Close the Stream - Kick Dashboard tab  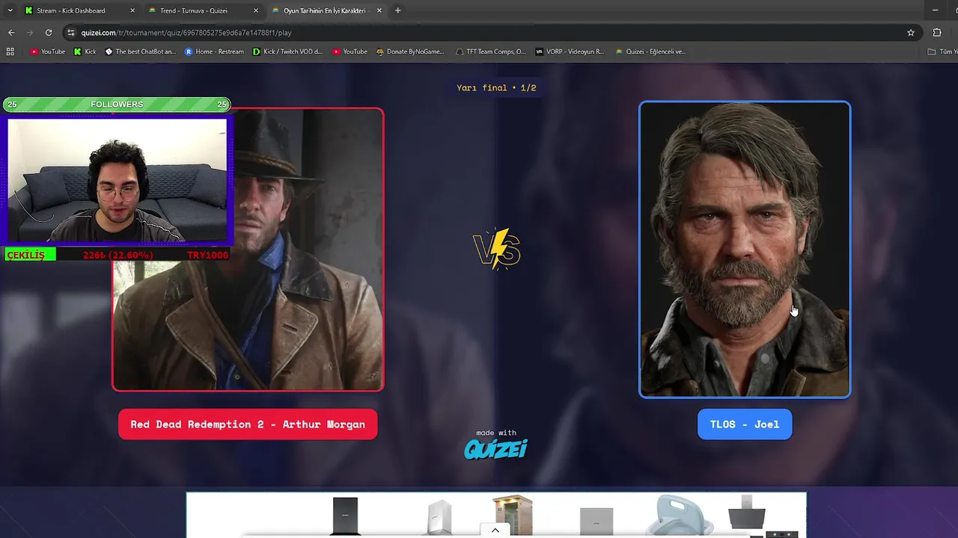click(132, 10)
